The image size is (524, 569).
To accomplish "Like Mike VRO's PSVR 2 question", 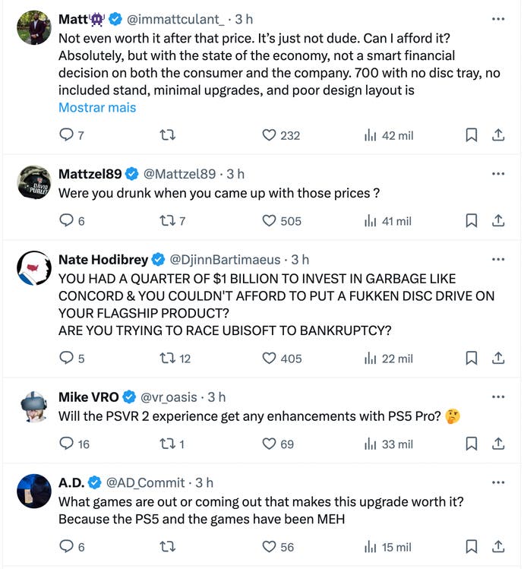I will pos(269,444).
